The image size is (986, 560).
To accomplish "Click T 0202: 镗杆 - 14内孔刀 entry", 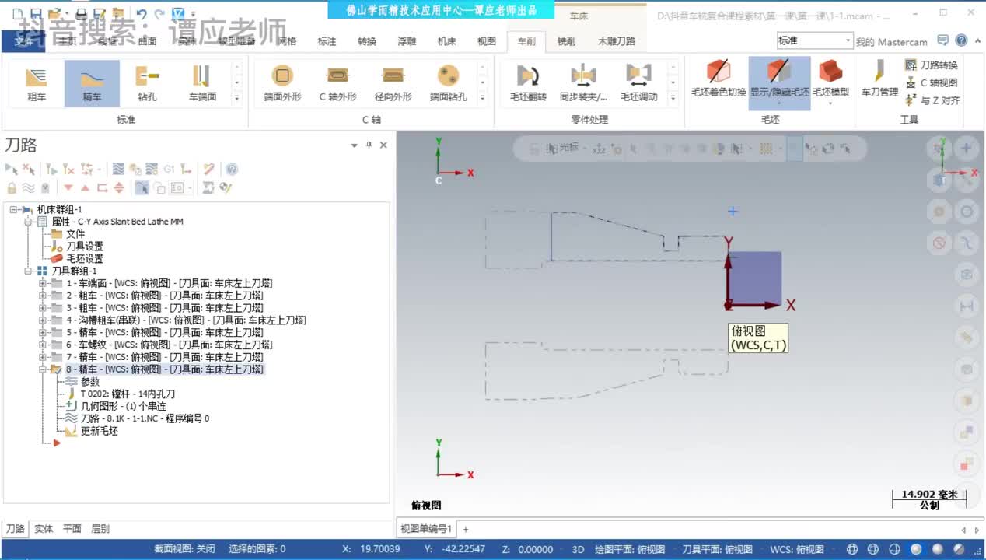I will tap(121, 394).
